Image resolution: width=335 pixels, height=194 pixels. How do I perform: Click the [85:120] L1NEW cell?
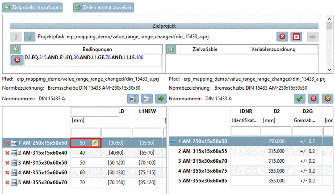point(147,182)
